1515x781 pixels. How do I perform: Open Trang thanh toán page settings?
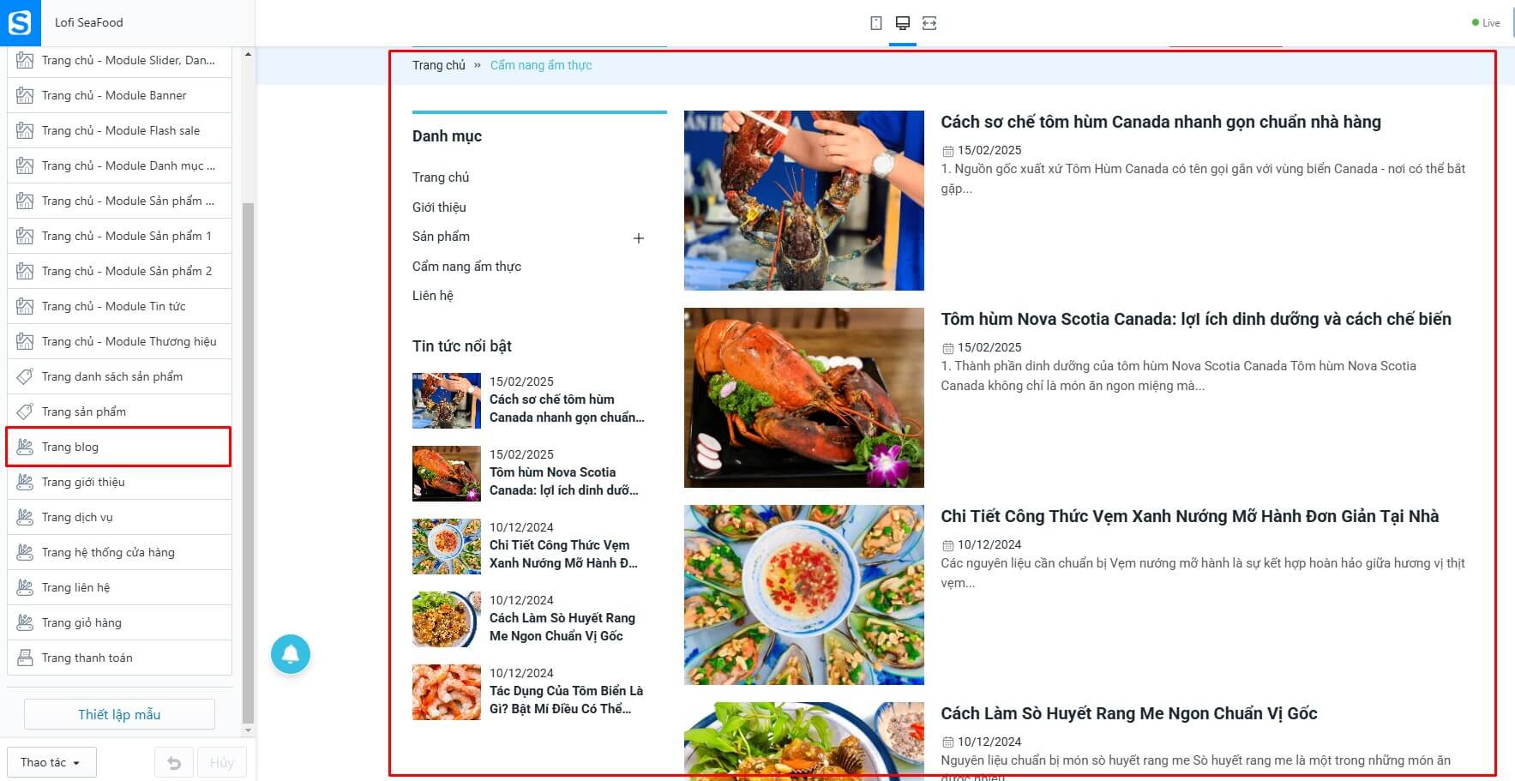(x=119, y=658)
